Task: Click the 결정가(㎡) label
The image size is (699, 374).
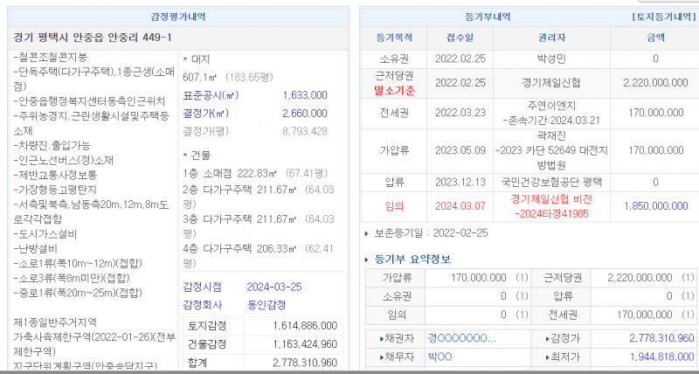Action: click(209, 113)
